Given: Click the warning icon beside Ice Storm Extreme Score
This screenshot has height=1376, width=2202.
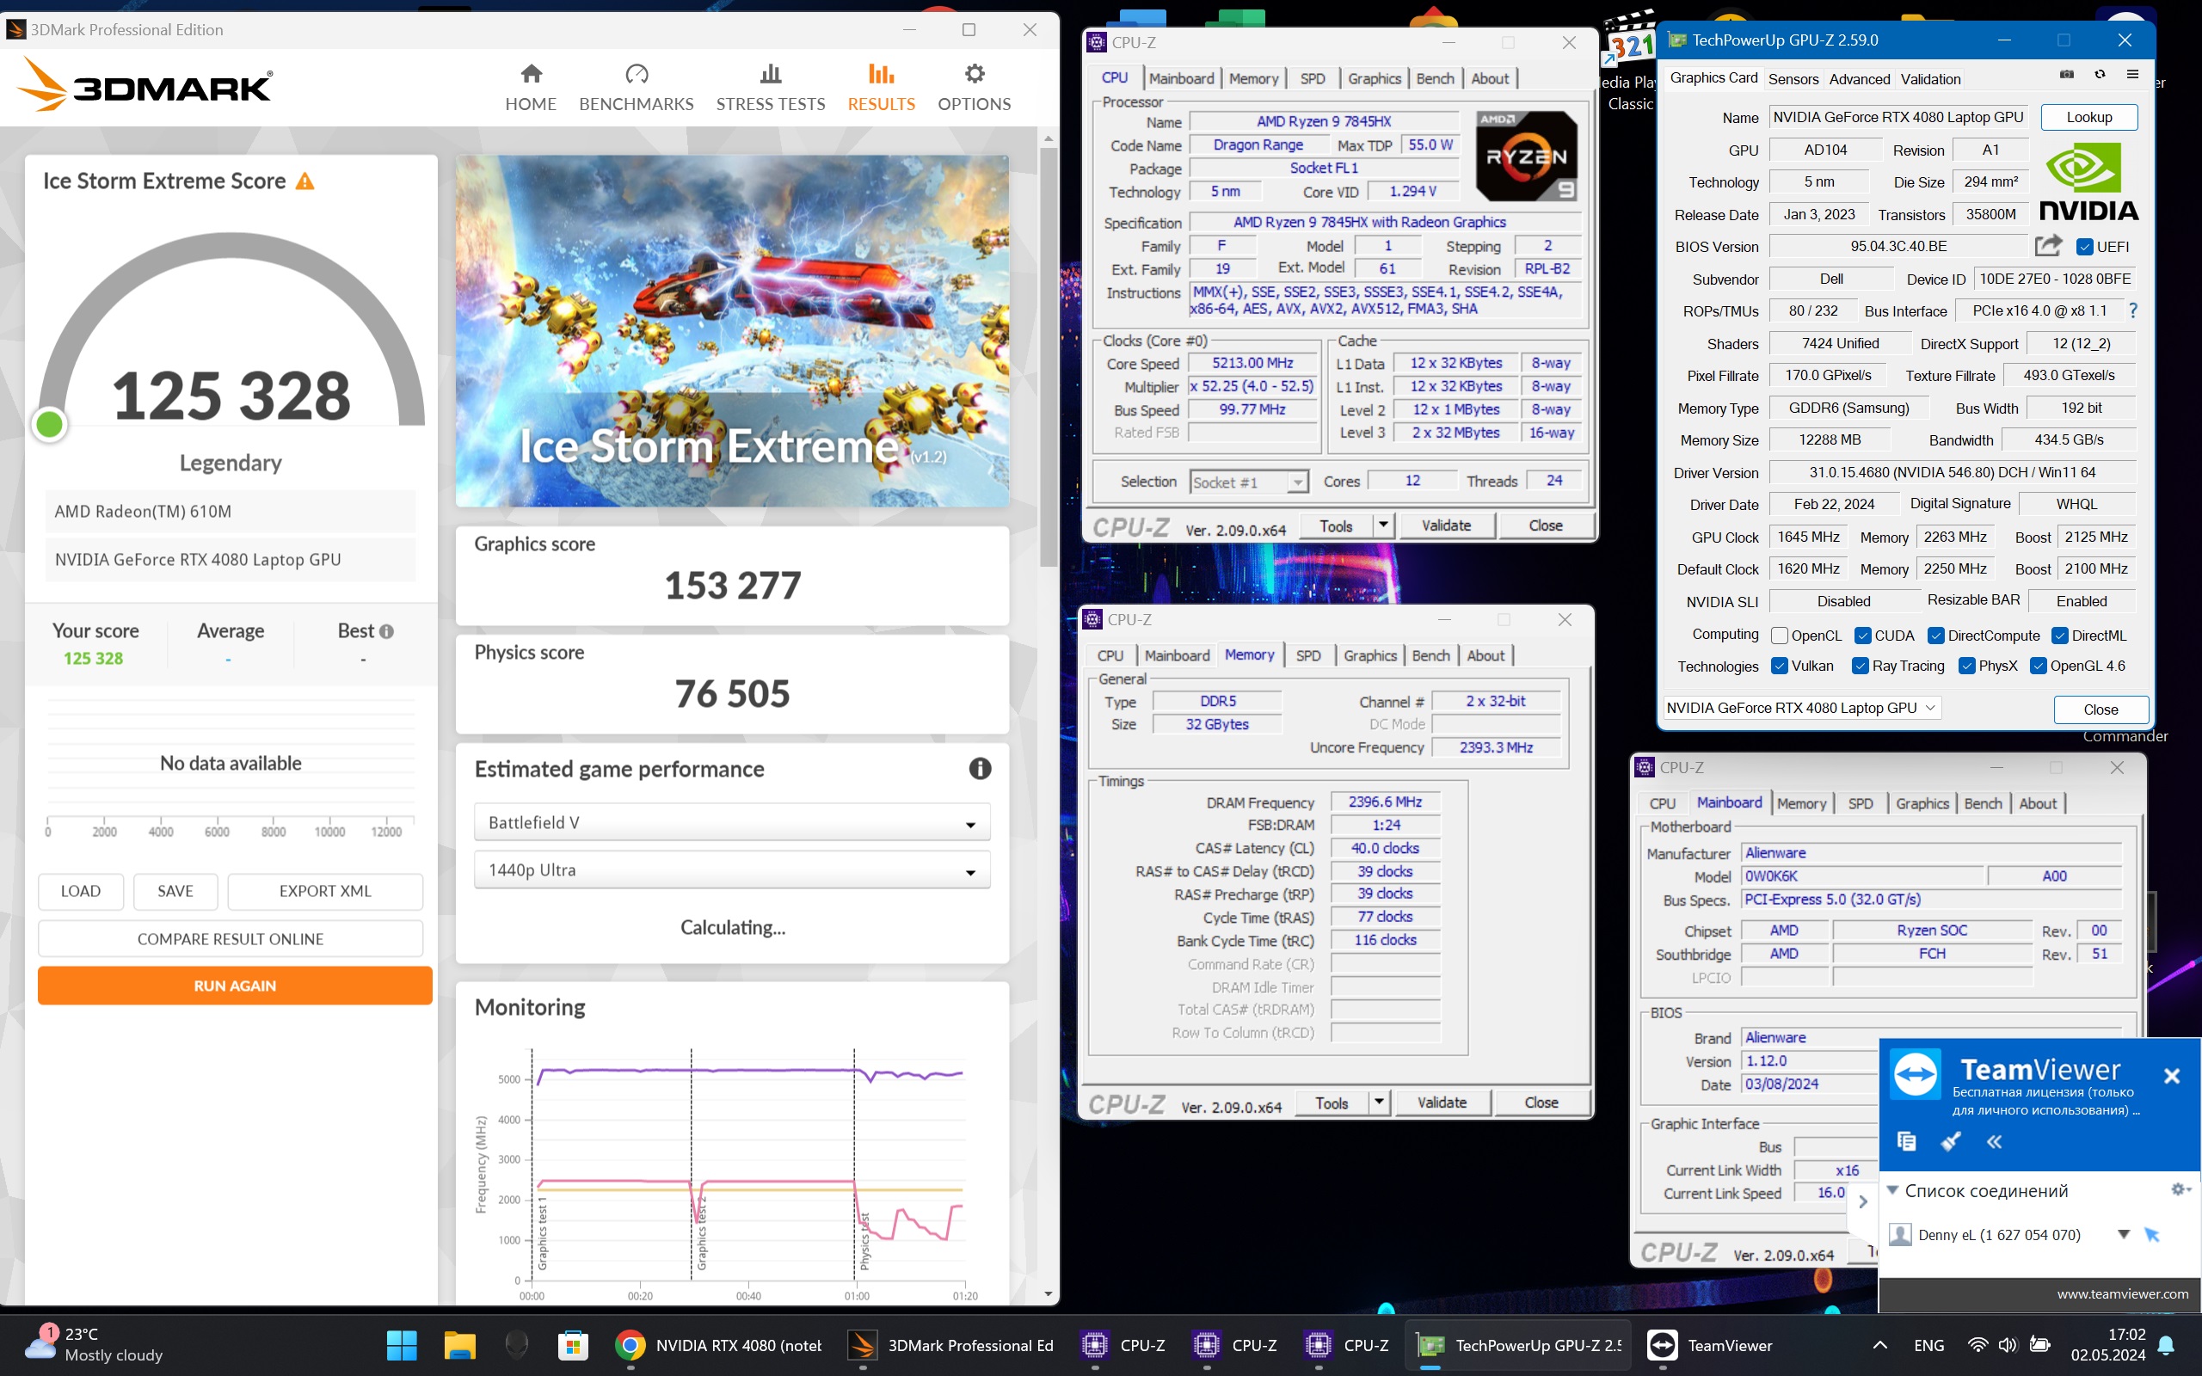Looking at the screenshot, I should coord(304,181).
